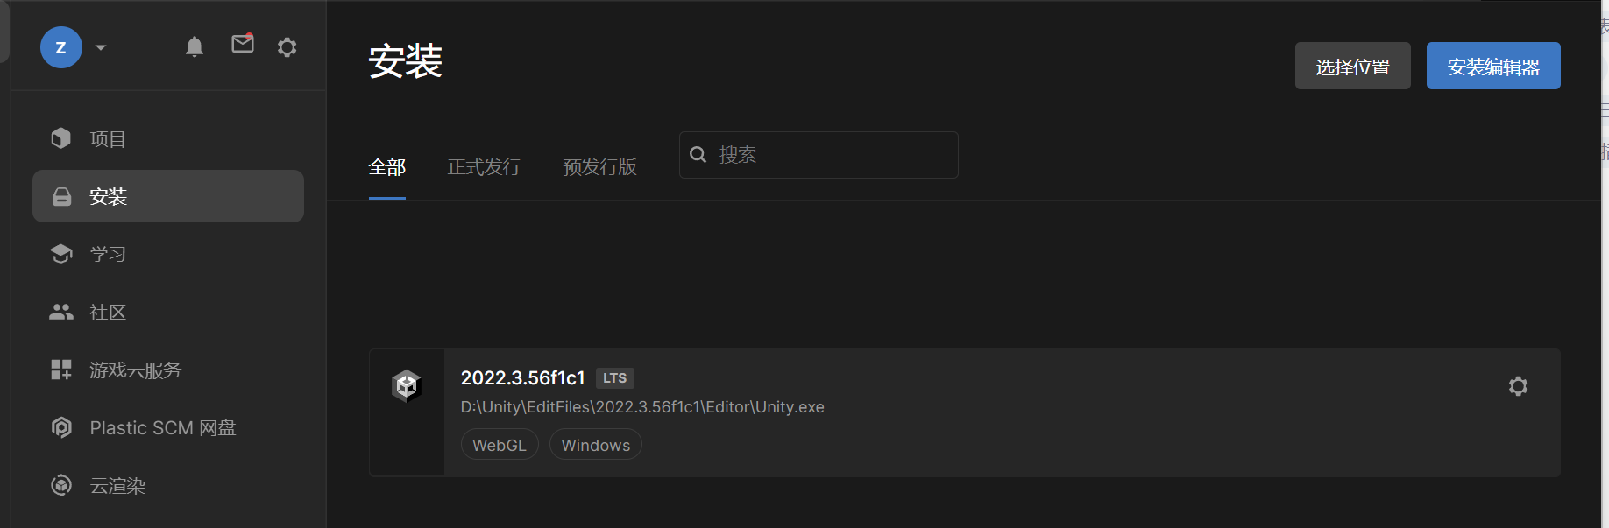Switch to the 预发行版 tab
Screen dimensions: 1609x528
coord(599,167)
